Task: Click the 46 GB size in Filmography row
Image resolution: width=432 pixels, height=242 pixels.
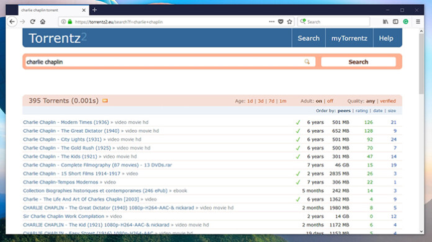Action: point(342,165)
